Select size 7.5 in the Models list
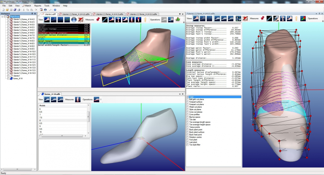324x175 pixels. (41, 118)
